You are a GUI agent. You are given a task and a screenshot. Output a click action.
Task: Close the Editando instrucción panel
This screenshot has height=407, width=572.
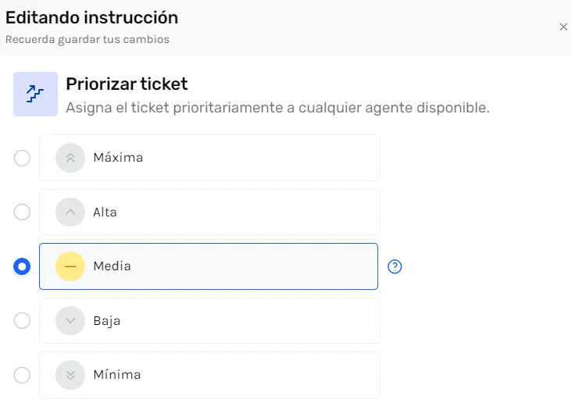pyautogui.click(x=563, y=27)
